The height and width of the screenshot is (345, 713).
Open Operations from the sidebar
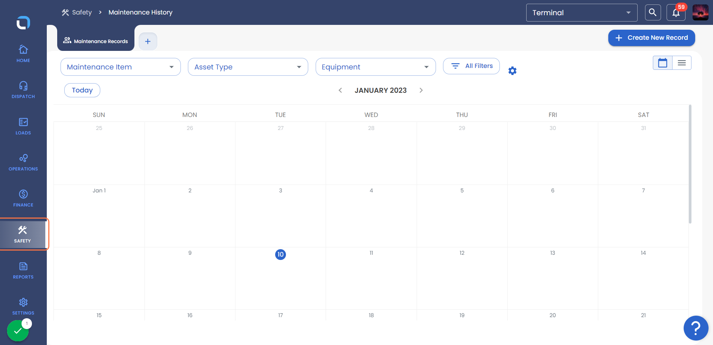[23, 162]
